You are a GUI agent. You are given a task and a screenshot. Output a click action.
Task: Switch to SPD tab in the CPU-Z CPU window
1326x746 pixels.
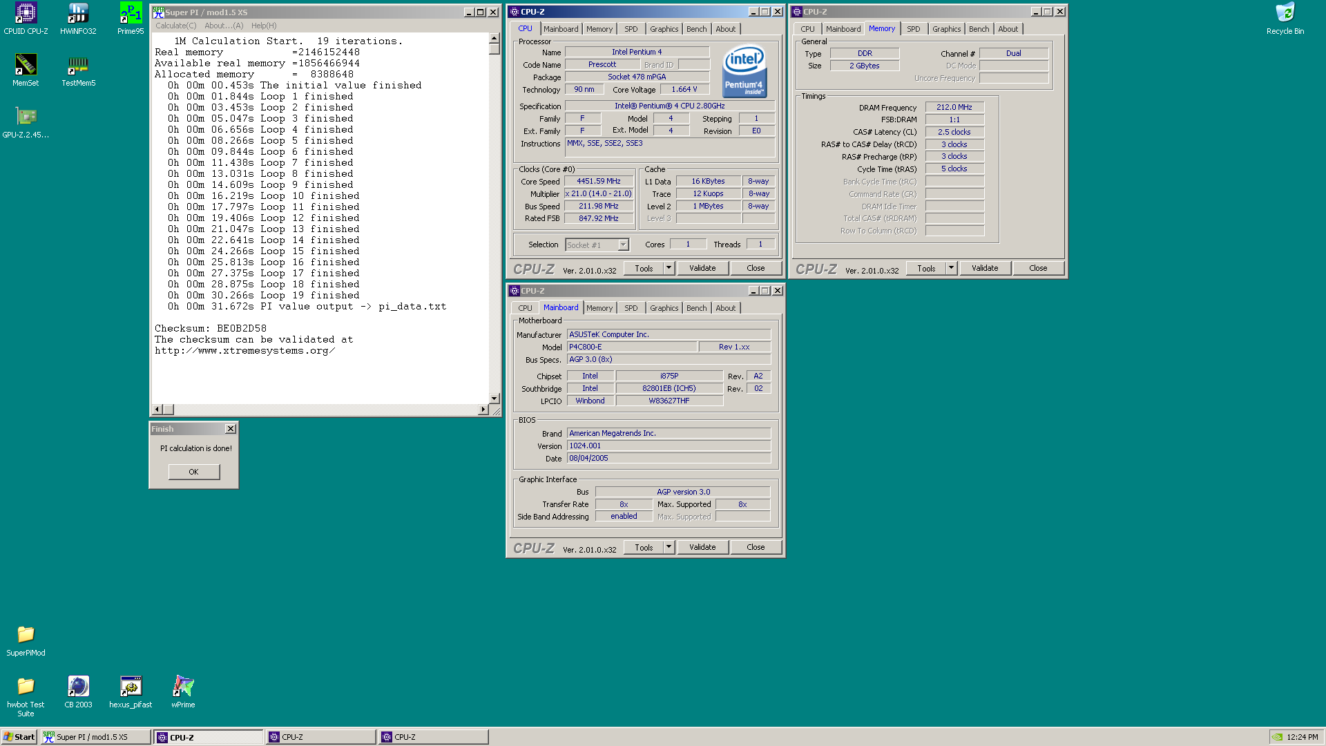click(631, 29)
